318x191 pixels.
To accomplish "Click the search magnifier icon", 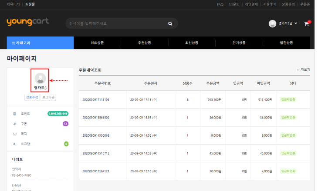I will click(170, 23).
